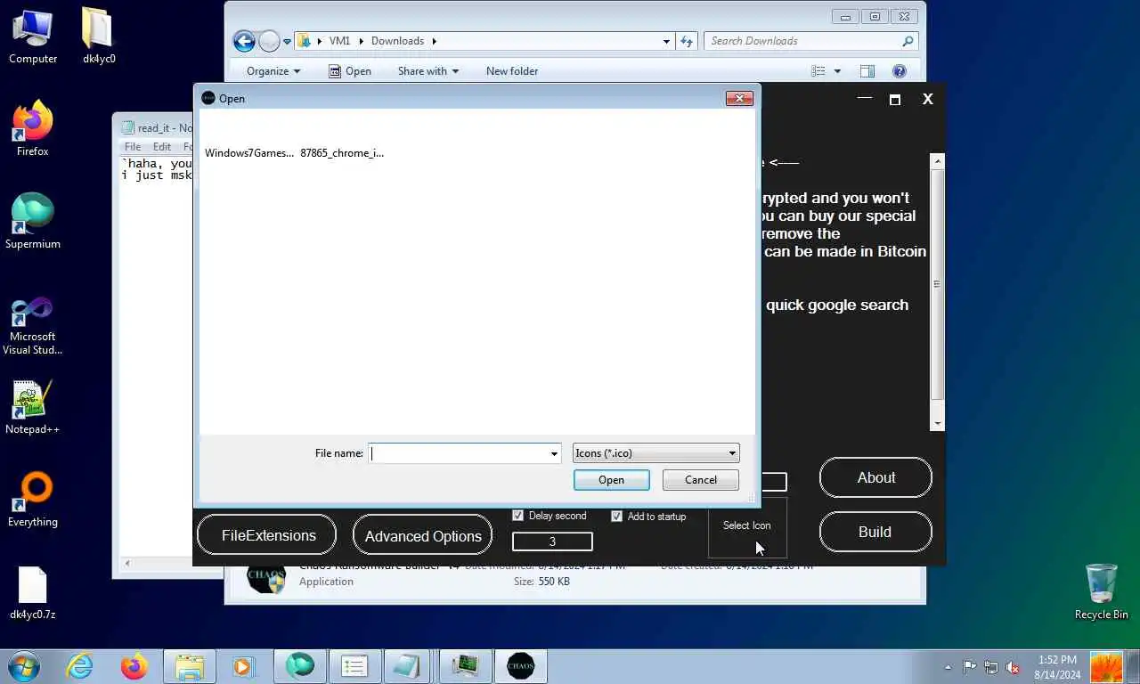The image size is (1140, 684).
Task: Expand the Icons (*.ico) file type dropdown
Action: (732, 453)
